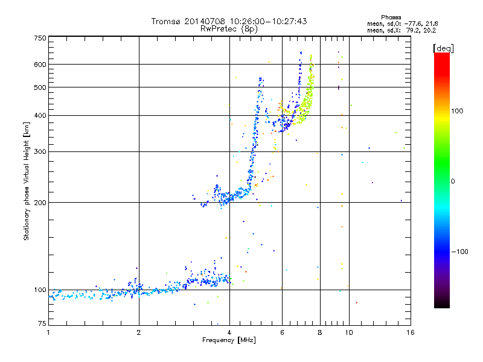
Task: Select the 'mean, sd,X: 79.2, 20.2' line
Action: 401,30
